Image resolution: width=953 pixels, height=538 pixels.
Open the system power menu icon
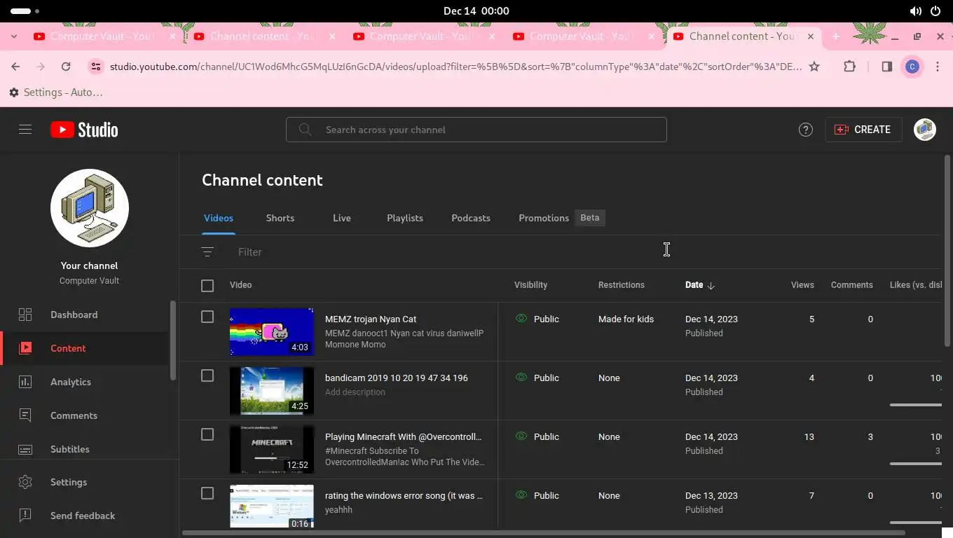(x=935, y=11)
